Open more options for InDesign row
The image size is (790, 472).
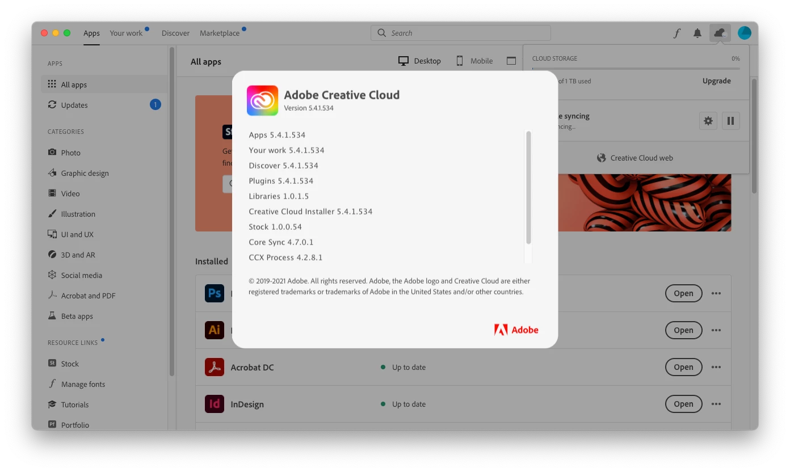click(716, 404)
